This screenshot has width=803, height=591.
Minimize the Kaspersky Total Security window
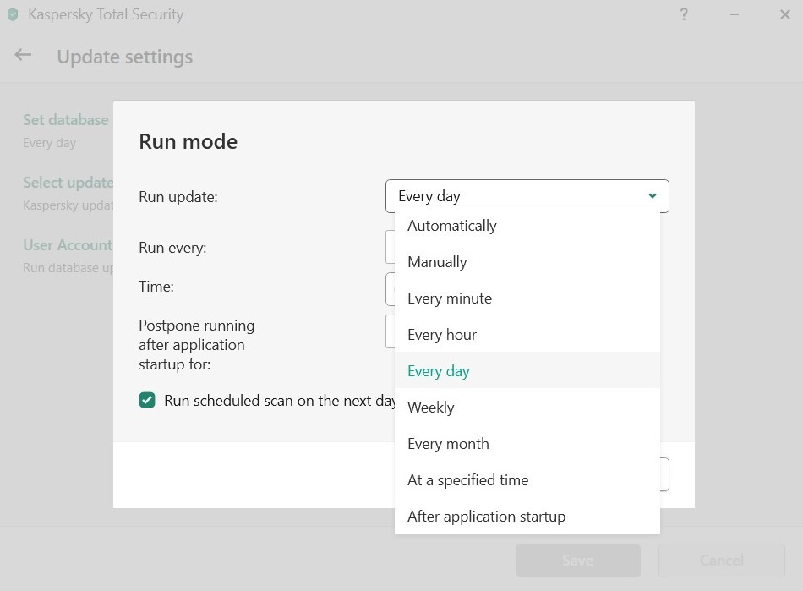[x=735, y=14]
